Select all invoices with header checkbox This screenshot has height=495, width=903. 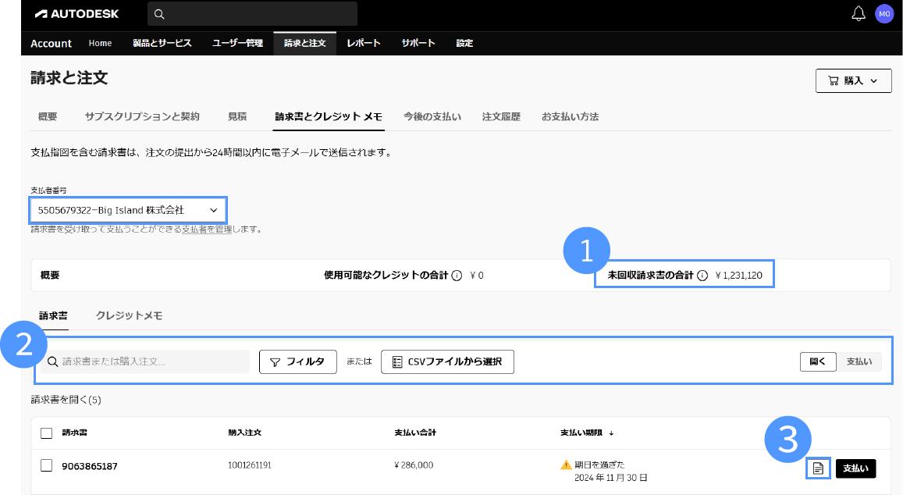(46, 433)
